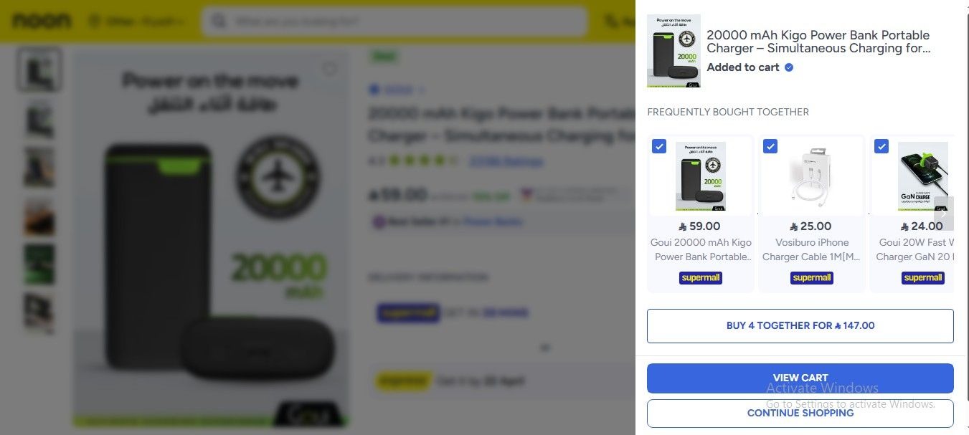969x435 pixels.
Task: Add product to wishlist with heart icon
Action: point(329,70)
